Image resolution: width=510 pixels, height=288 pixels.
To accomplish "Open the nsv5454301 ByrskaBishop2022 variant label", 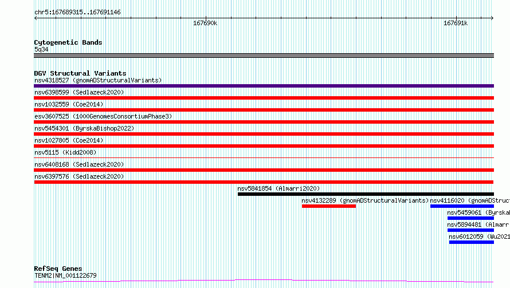I will 84,128.
